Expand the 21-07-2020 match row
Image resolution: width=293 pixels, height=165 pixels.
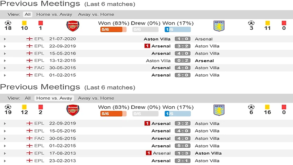[5, 39]
